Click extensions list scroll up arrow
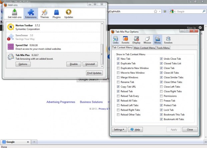 (x=102, y=24)
